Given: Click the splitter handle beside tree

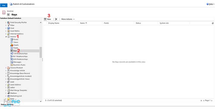Looking at the screenshot, I should [42, 60].
